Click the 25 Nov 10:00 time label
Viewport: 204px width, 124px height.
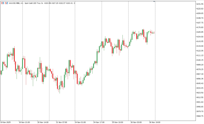click(x=118, y=122)
